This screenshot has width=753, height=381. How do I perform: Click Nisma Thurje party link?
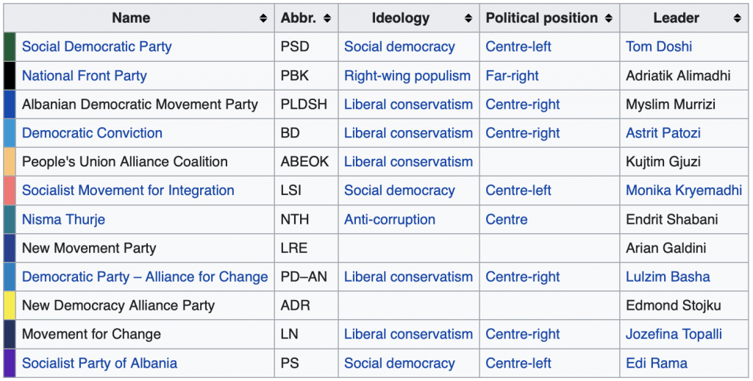(x=63, y=219)
